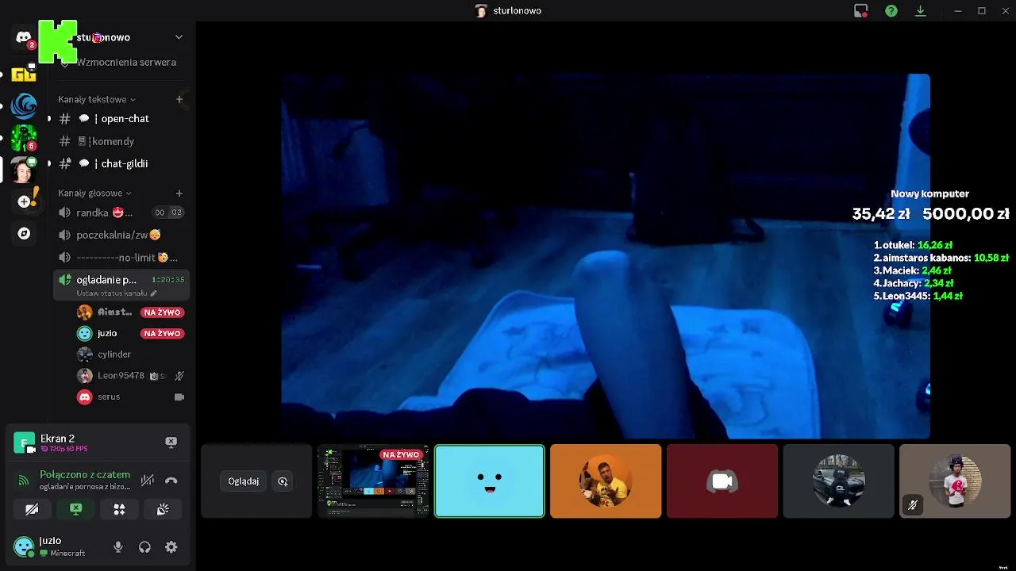Select user Leon95478 in voice list

click(121, 376)
